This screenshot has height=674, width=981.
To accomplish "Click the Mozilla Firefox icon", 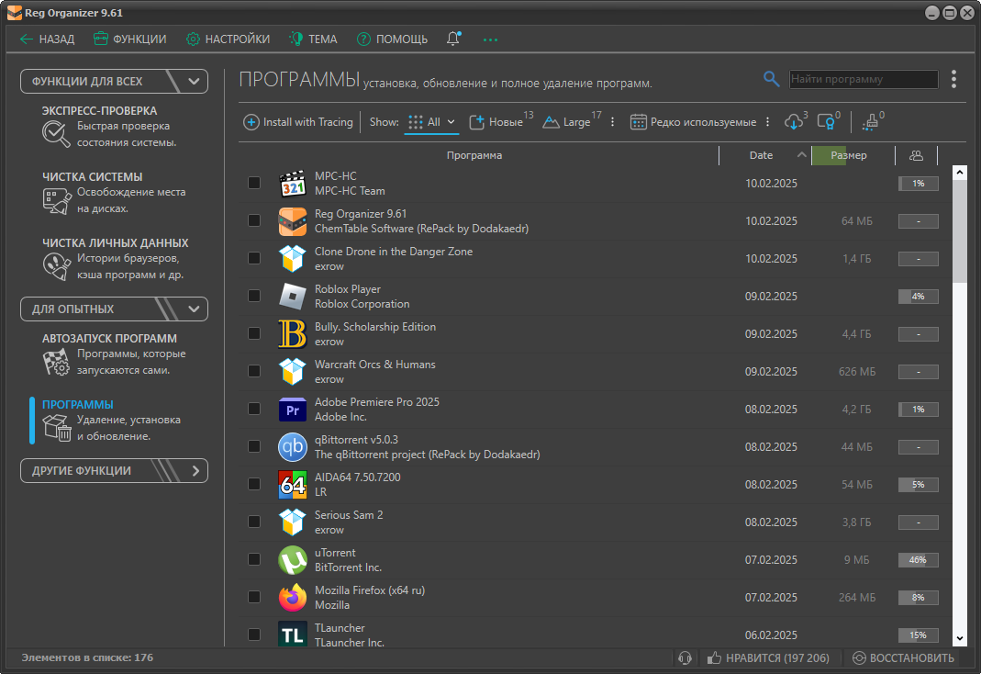I will click(292, 598).
